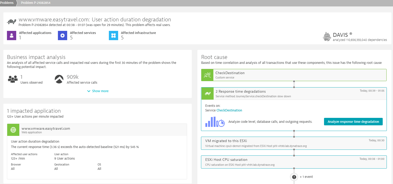Open ESXi Host CPU saturation event
This screenshot has height=184, width=393.
pos(294,162)
